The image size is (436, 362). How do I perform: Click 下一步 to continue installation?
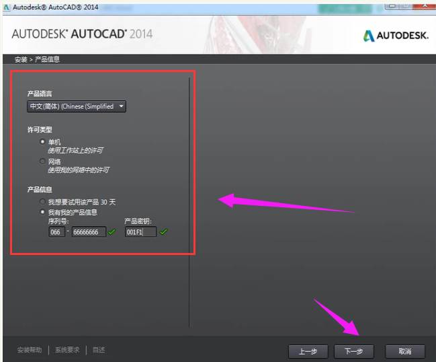click(353, 351)
